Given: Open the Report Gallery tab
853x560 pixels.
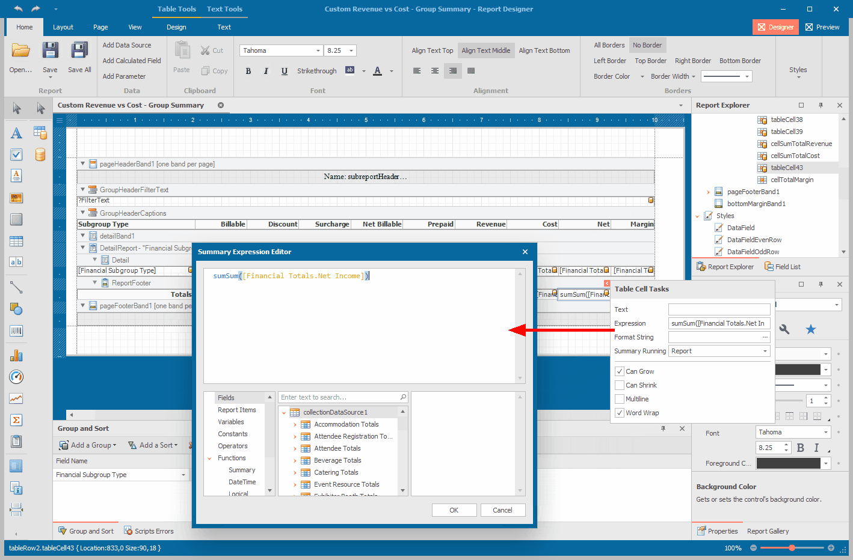Looking at the screenshot, I should (x=768, y=531).
